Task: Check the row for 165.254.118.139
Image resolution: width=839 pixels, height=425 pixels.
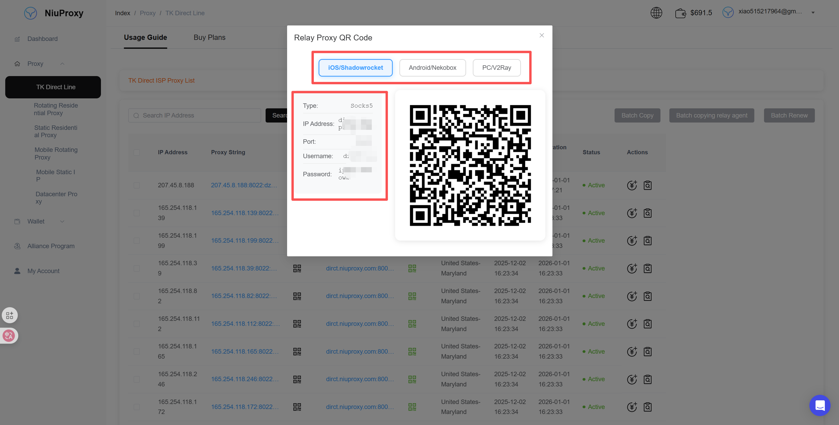Action: point(137,213)
